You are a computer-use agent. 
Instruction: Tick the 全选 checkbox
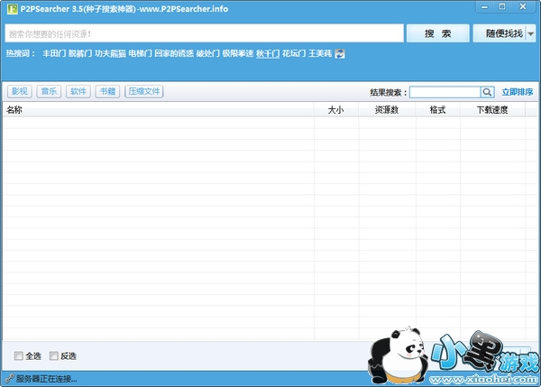(x=19, y=355)
